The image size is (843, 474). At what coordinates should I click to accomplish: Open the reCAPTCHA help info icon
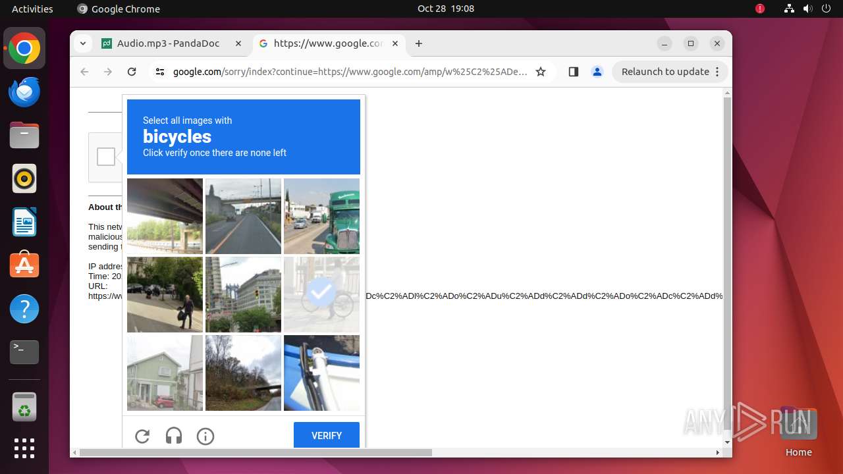pos(205,436)
